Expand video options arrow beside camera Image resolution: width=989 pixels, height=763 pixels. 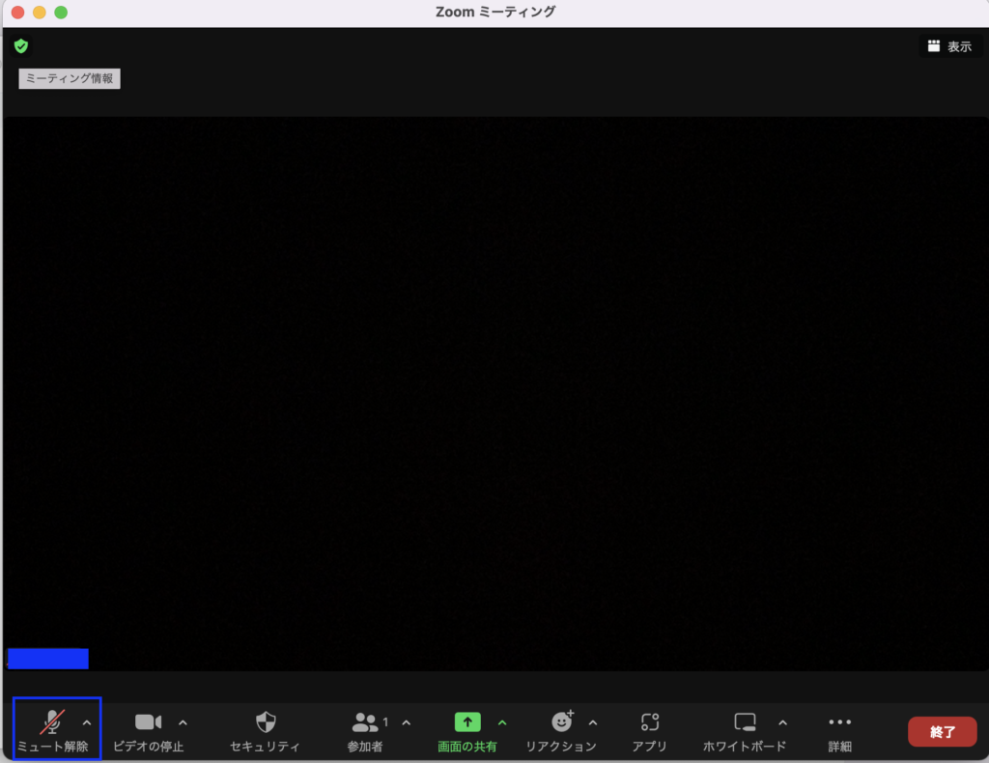(184, 722)
